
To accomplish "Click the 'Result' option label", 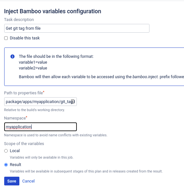I will click(15, 165).
